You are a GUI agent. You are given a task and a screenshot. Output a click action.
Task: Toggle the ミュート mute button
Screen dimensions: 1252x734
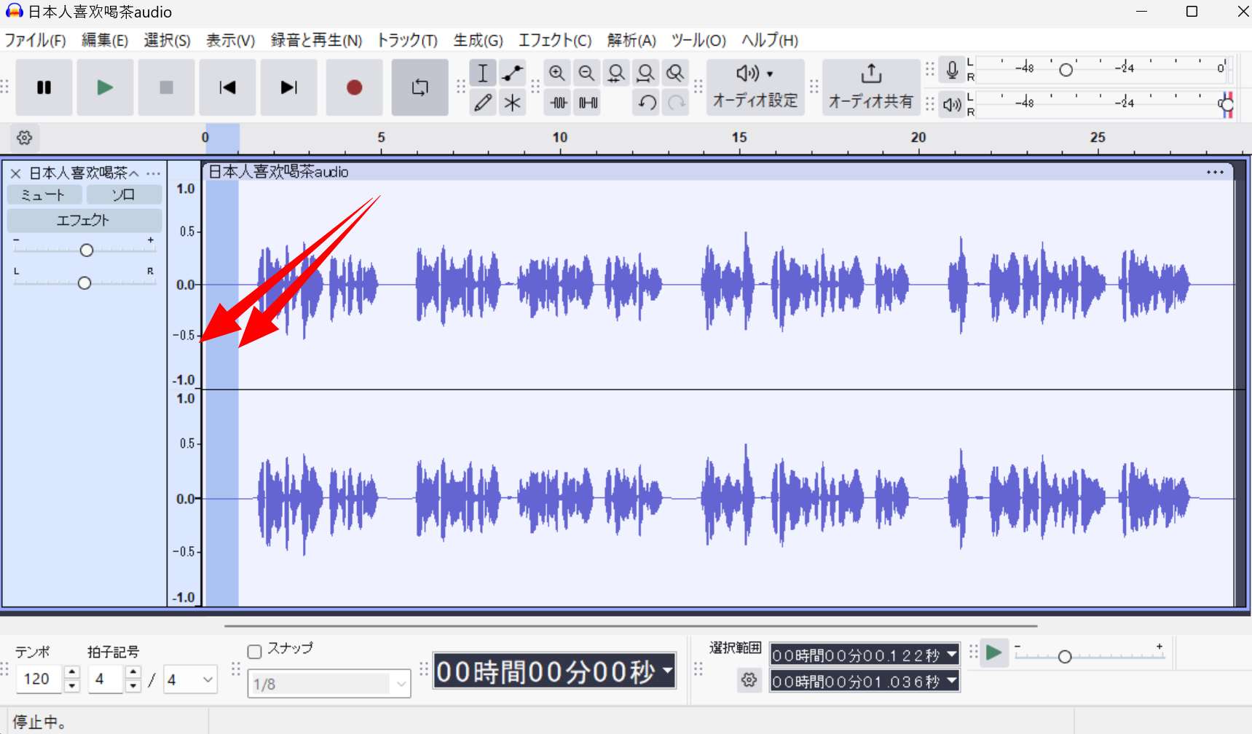click(44, 195)
